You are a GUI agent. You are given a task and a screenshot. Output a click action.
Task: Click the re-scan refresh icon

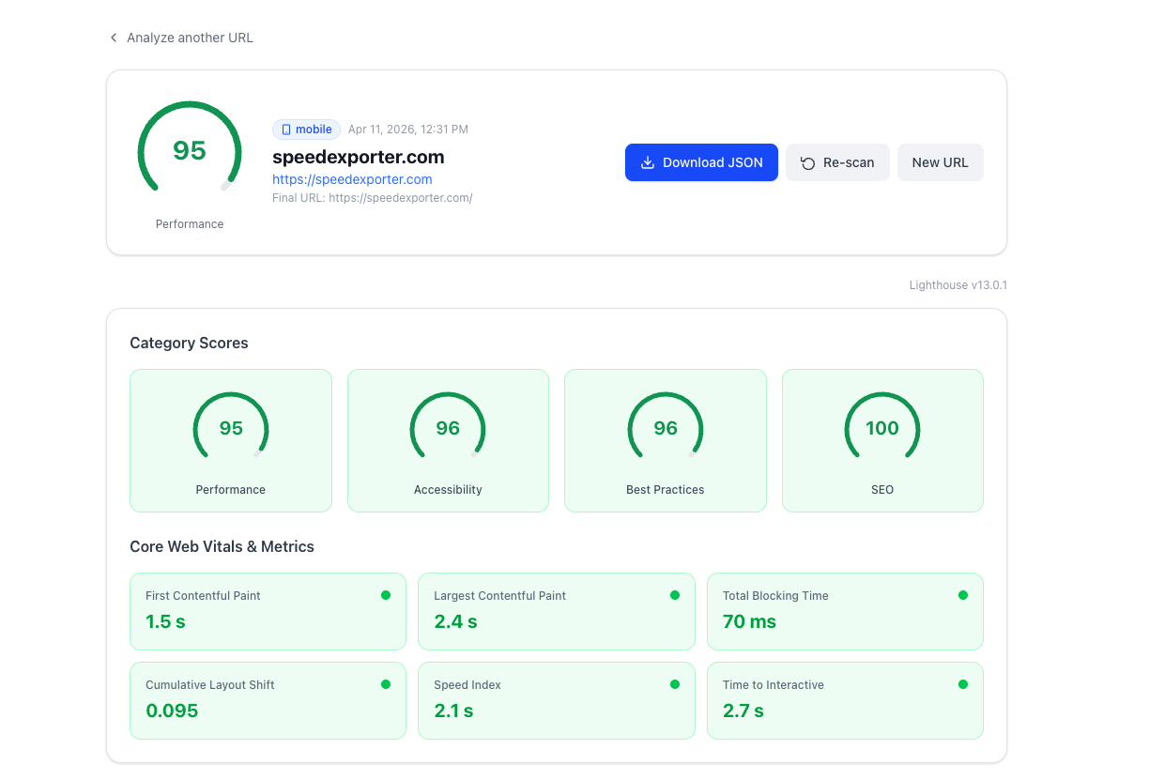(x=807, y=161)
